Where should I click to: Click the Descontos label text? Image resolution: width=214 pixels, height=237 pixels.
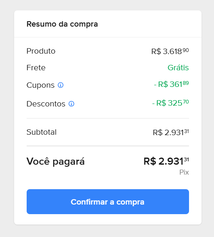pos(46,104)
